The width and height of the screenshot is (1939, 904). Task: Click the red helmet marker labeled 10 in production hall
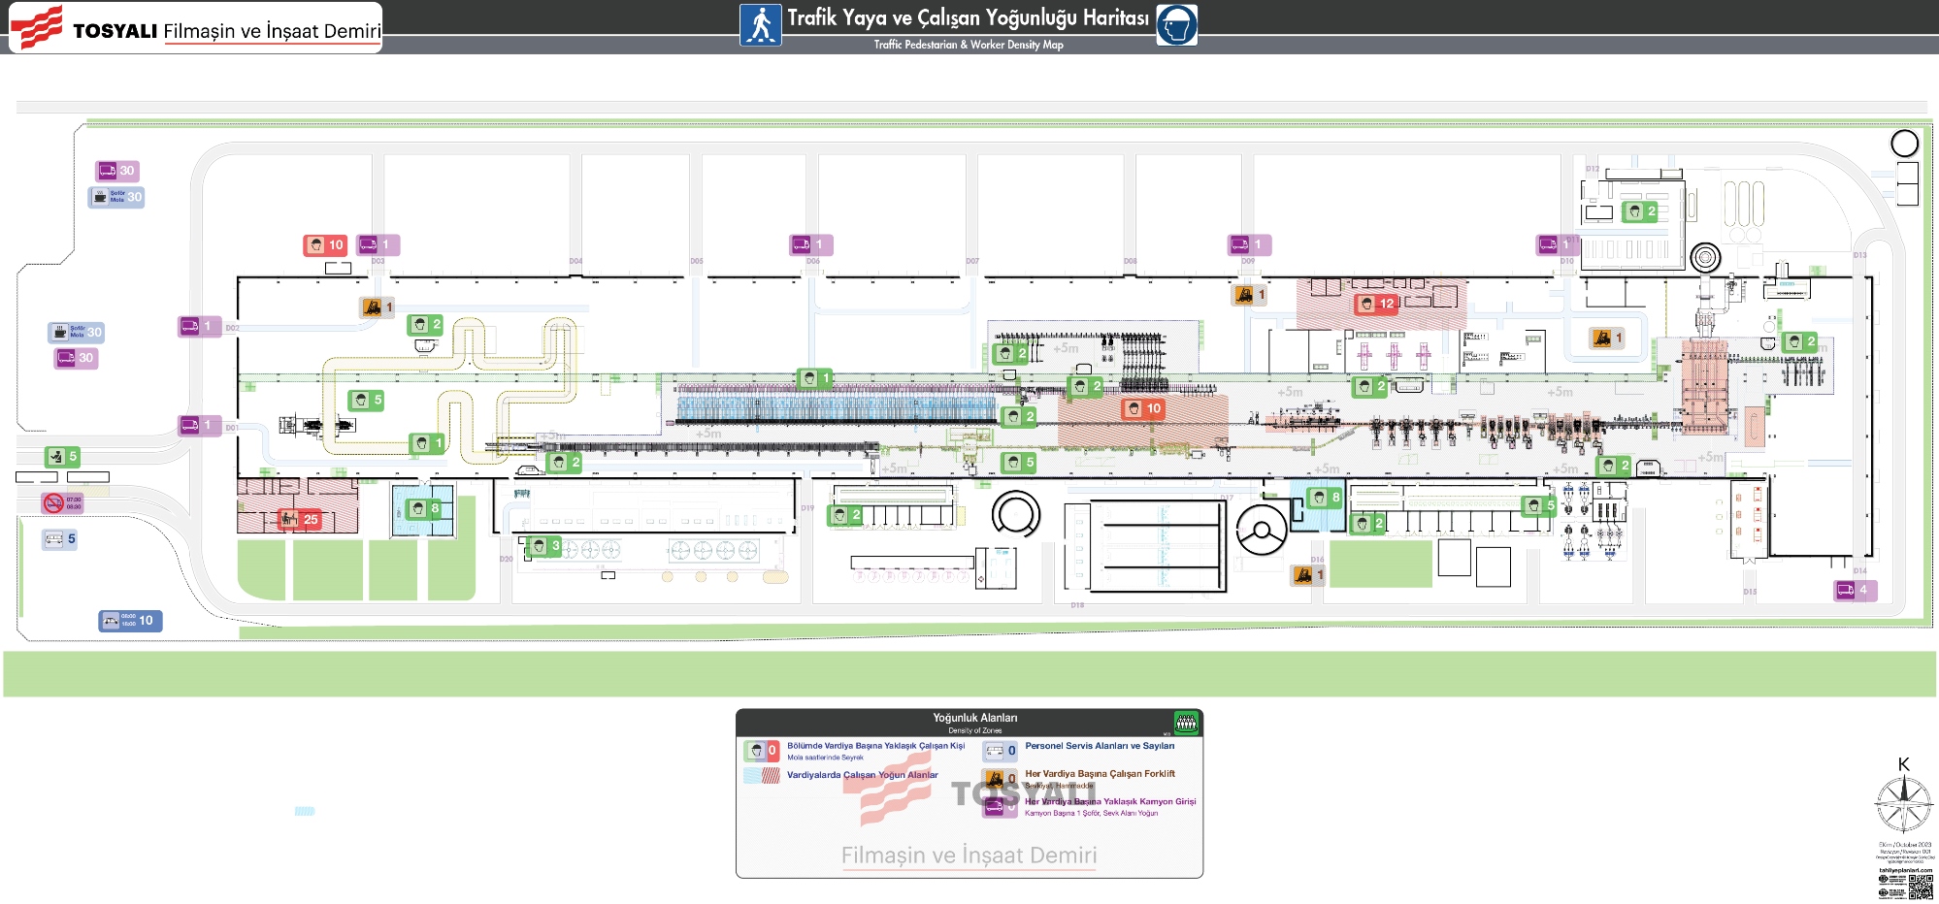coord(1143,408)
